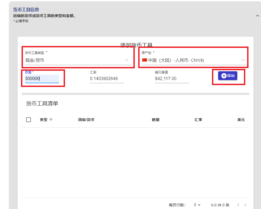The image size is (261, 209).
Task: Click the 货币工具清单 heading
Action: click(42, 103)
